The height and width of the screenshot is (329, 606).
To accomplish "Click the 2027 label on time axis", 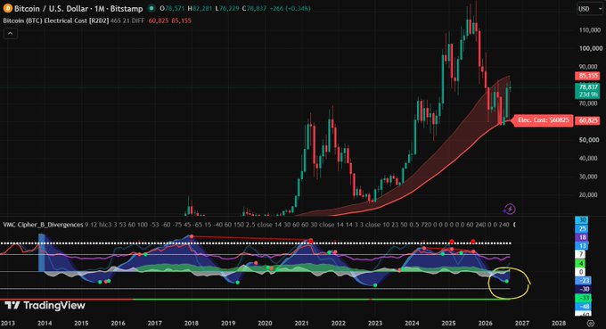I will (521, 323).
